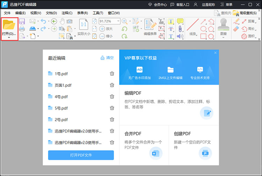The width and height of the screenshot is (262, 176).
Task: Expand the arrow beside the new document icon
Action: point(38,36)
